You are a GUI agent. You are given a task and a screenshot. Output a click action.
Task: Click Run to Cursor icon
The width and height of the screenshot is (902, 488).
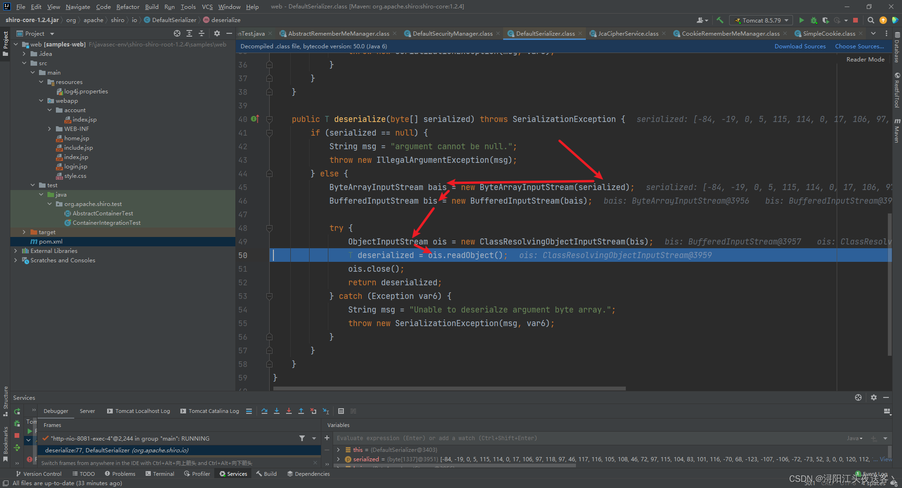pos(326,411)
